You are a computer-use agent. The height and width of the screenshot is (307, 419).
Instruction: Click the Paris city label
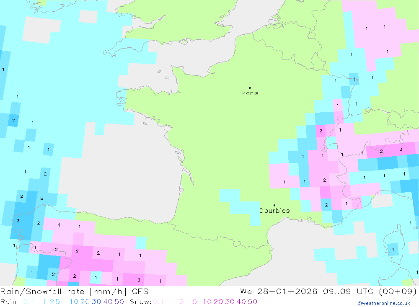(x=250, y=93)
